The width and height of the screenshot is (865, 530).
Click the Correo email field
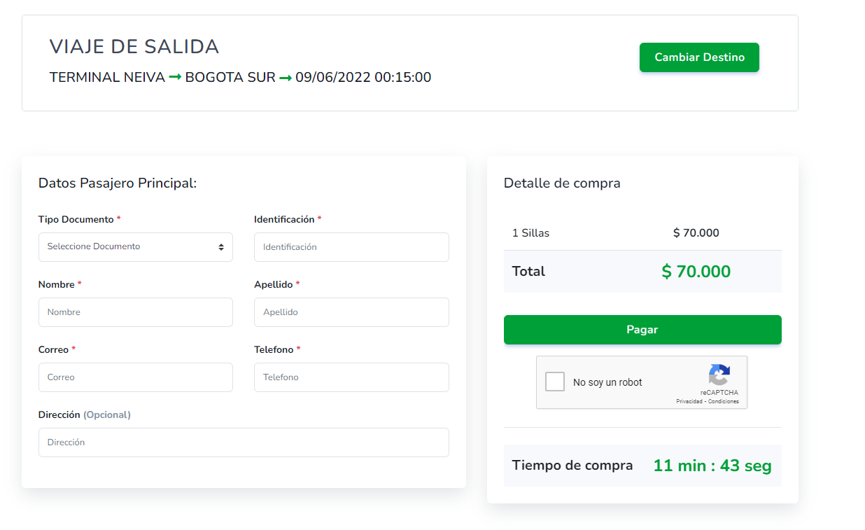coord(135,377)
